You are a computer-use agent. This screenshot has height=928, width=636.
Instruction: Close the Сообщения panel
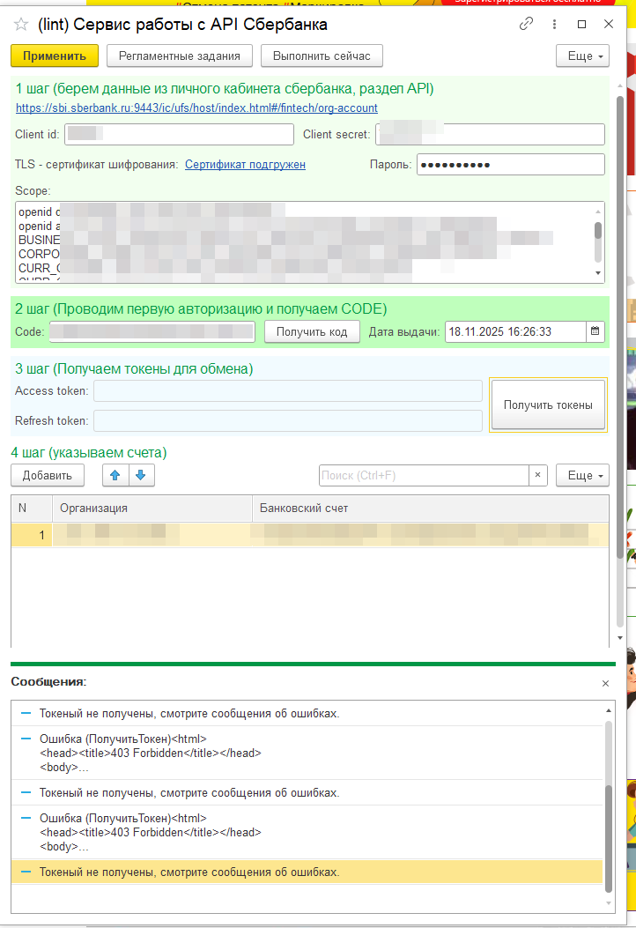[x=605, y=684]
